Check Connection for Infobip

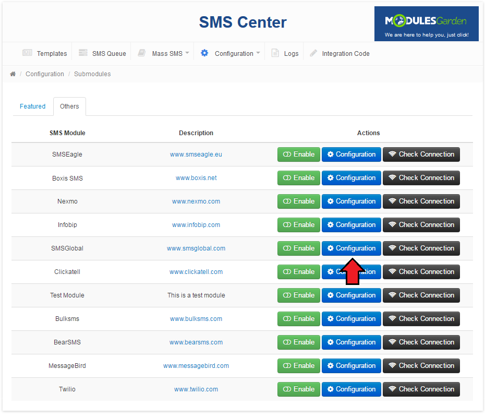pos(421,225)
